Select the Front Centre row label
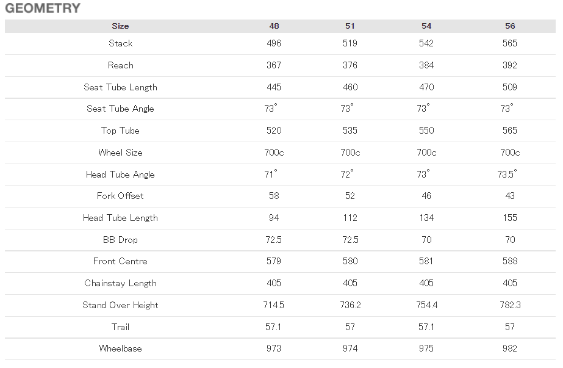Screen dimensions: 563x368 tap(120, 261)
